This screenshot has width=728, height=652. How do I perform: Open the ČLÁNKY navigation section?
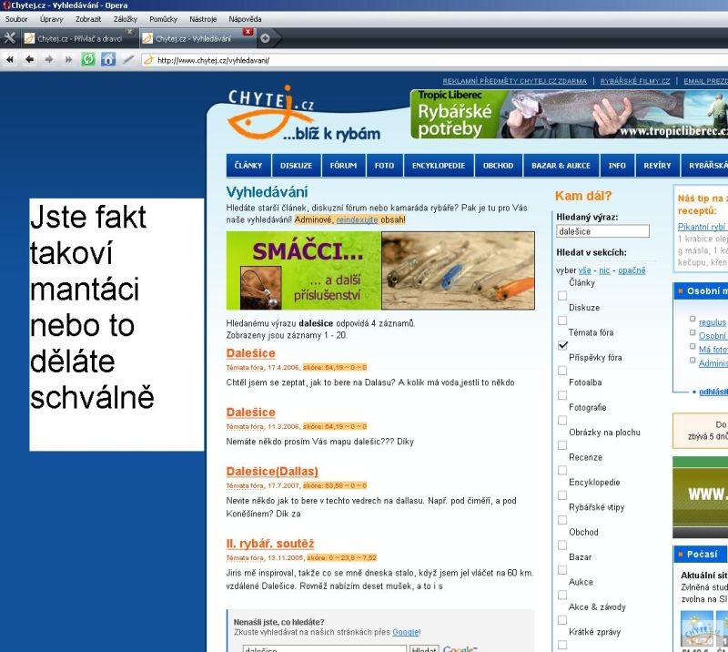pos(248,166)
